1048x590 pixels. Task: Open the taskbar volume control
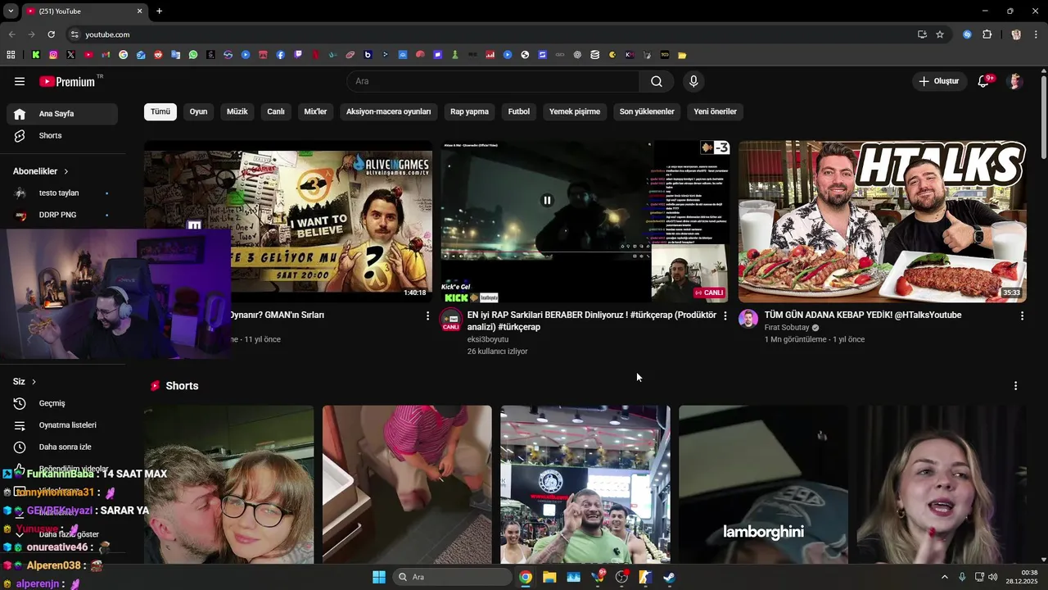(x=992, y=577)
